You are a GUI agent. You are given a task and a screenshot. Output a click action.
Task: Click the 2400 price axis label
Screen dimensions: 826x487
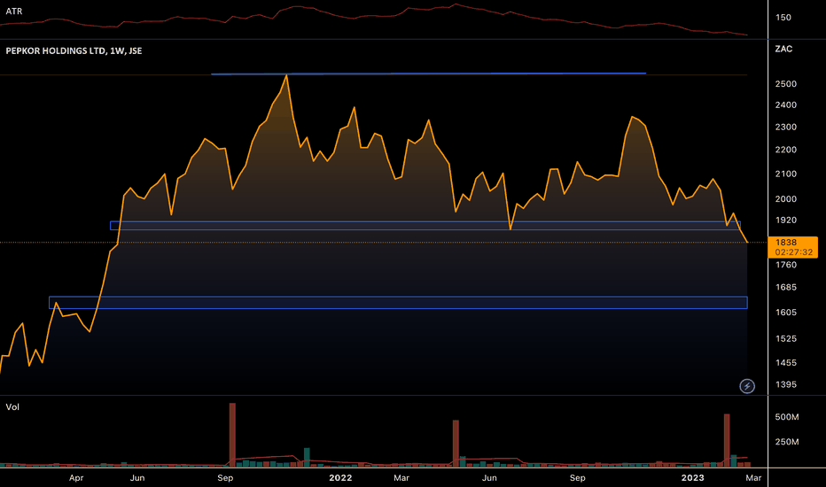click(x=786, y=105)
